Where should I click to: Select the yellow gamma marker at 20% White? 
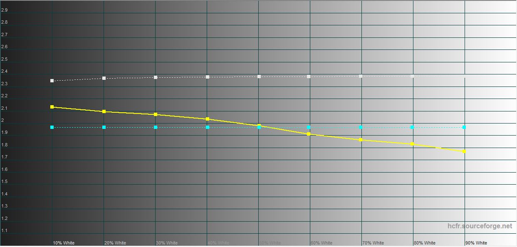coord(104,111)
